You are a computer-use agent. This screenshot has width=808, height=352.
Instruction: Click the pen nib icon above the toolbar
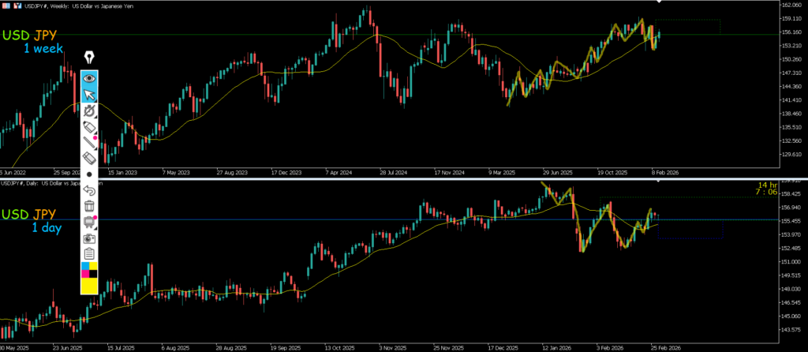click(x=89, y=58)
